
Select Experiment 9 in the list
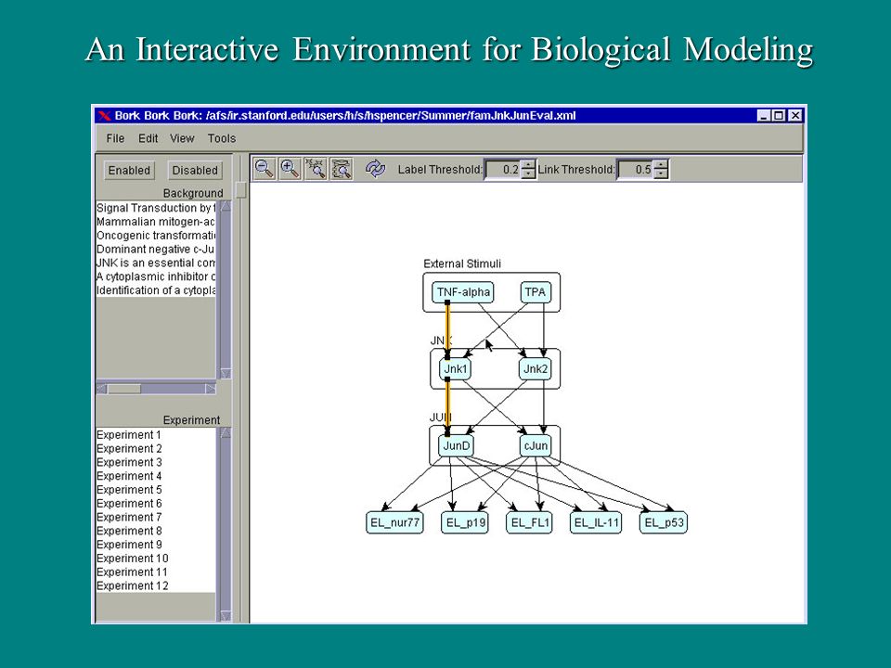pyautogui.click(x=156, y=545)
